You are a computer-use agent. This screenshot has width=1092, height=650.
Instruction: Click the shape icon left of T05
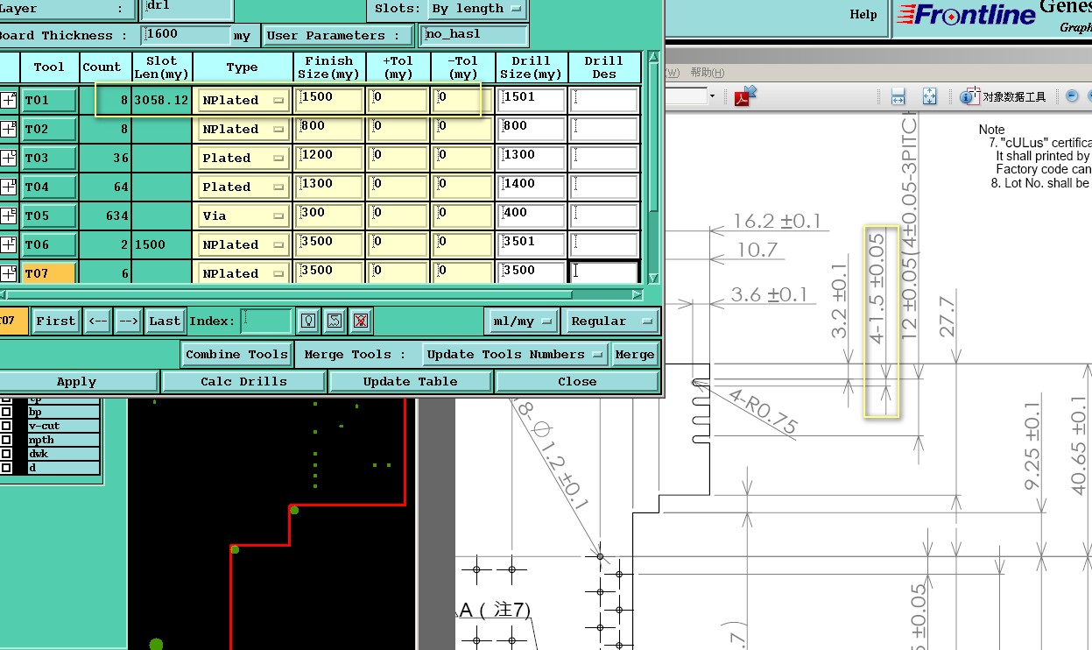point(9,215)
